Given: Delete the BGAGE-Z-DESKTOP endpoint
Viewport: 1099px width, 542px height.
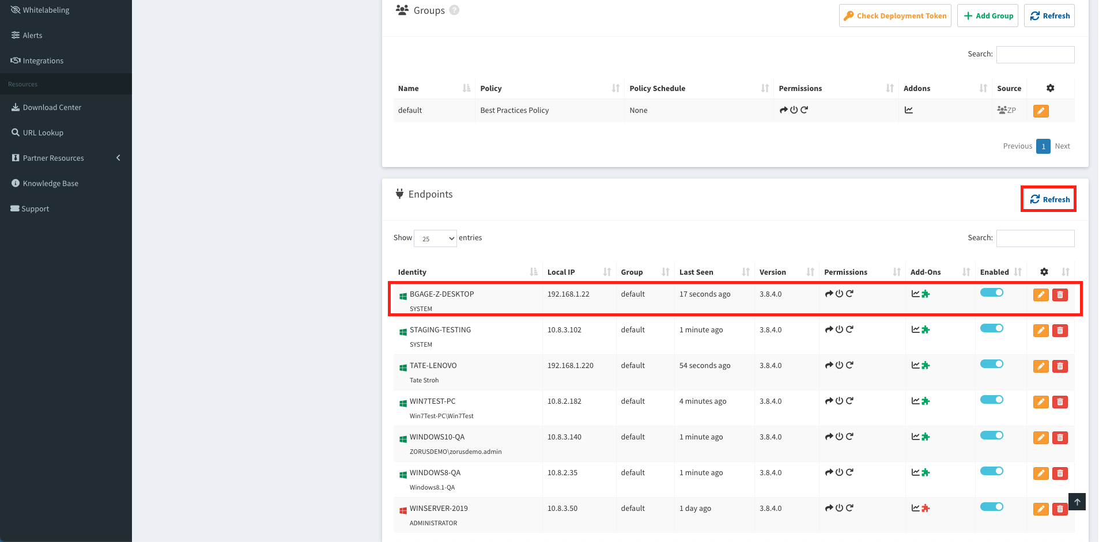Looking at the screenshot, I should point(1059,295).
